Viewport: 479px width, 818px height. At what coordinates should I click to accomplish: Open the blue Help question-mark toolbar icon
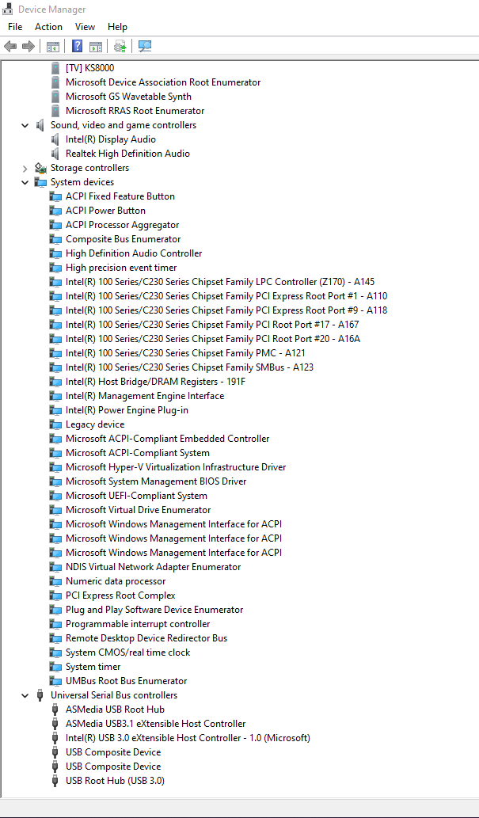point(77,47)
